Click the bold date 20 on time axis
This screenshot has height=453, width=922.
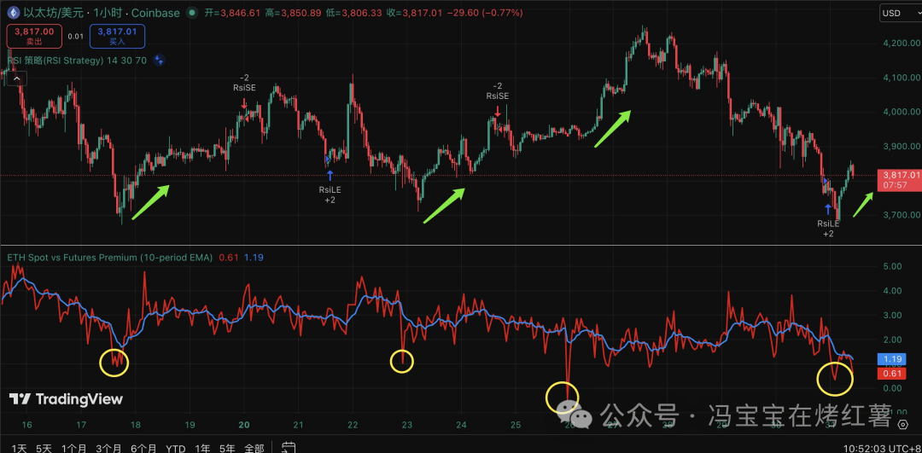[245, 425]
